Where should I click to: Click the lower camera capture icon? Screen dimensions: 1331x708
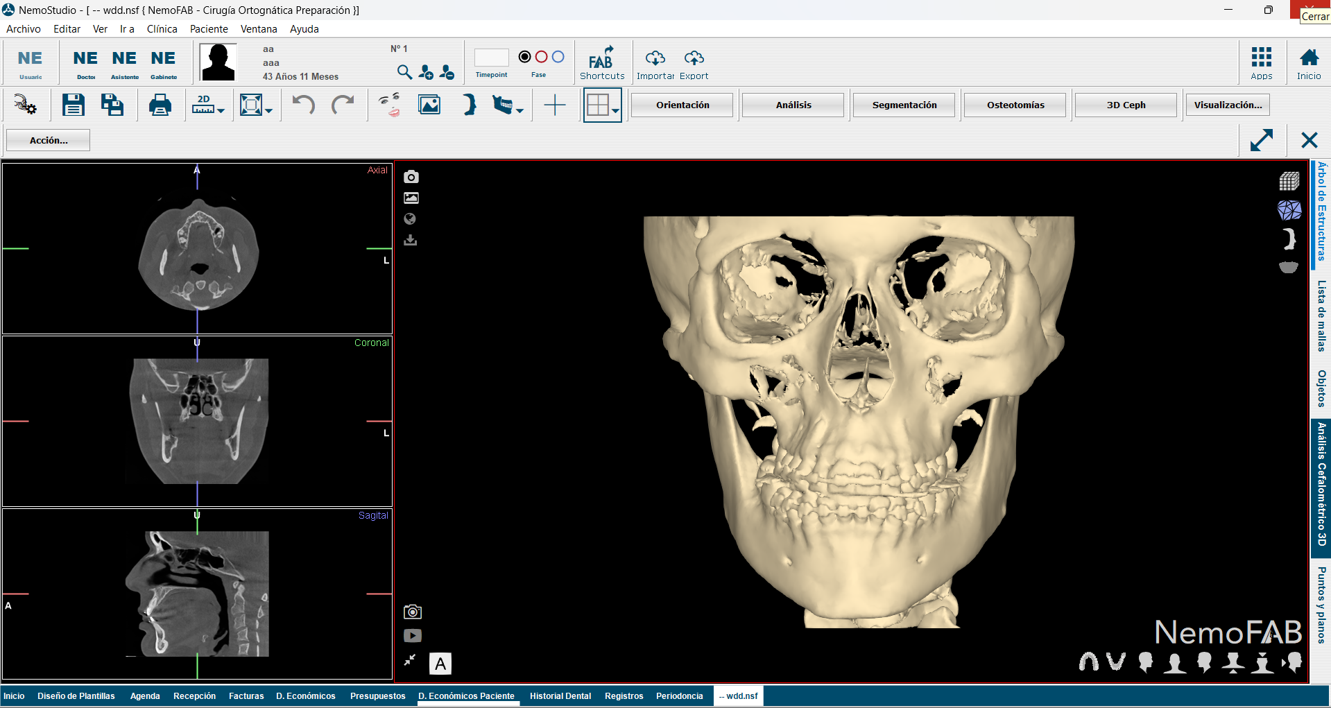[413, 612]
